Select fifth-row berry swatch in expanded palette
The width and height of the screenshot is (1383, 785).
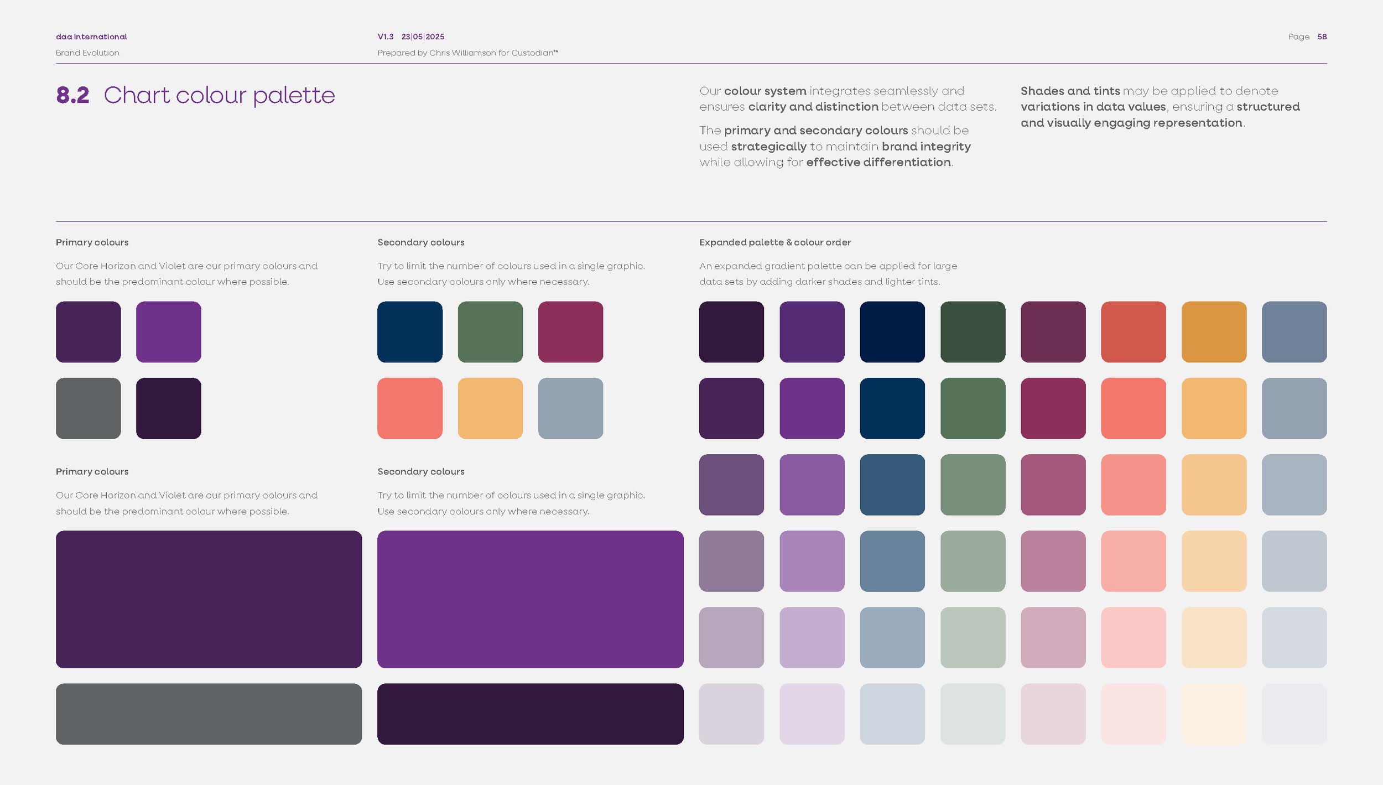tap(1053, 637)
